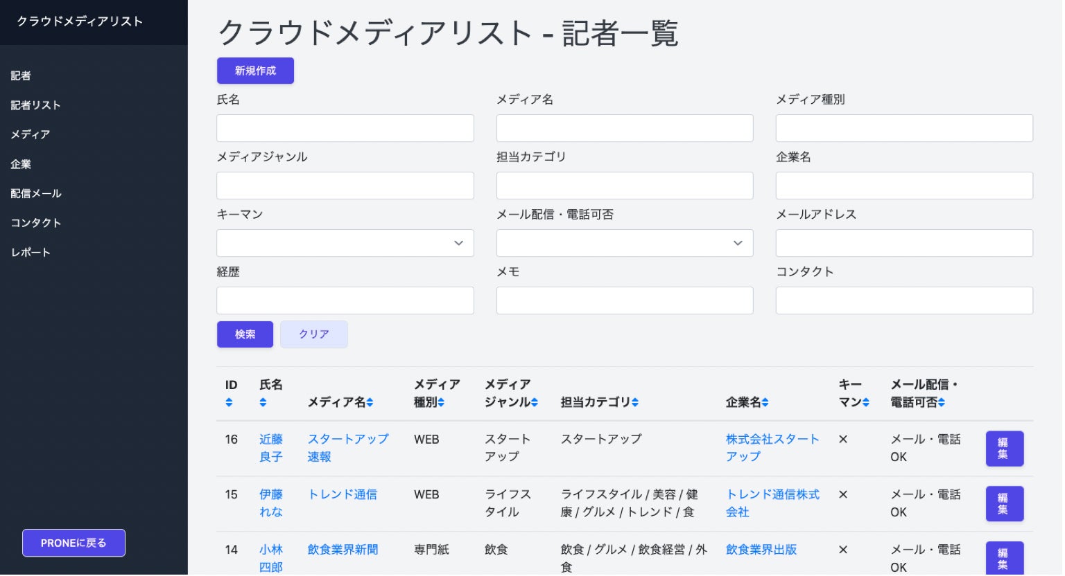Click sort arrows next to メディア名 header
The height and width of the screenshot is (576, 1065).
[x=370, y=403]
